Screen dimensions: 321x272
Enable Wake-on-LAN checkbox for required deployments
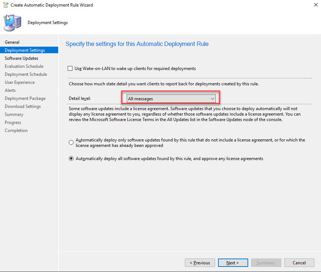point(70,69)
